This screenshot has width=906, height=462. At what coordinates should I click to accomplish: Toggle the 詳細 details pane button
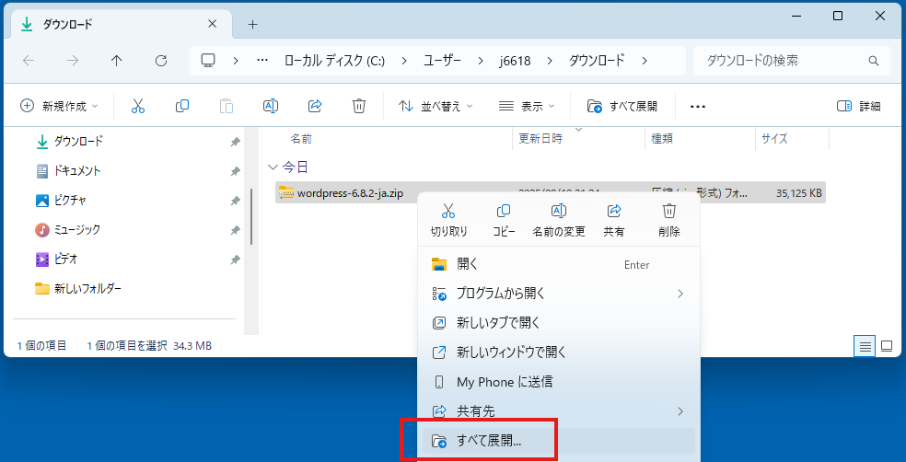[859, 106]
